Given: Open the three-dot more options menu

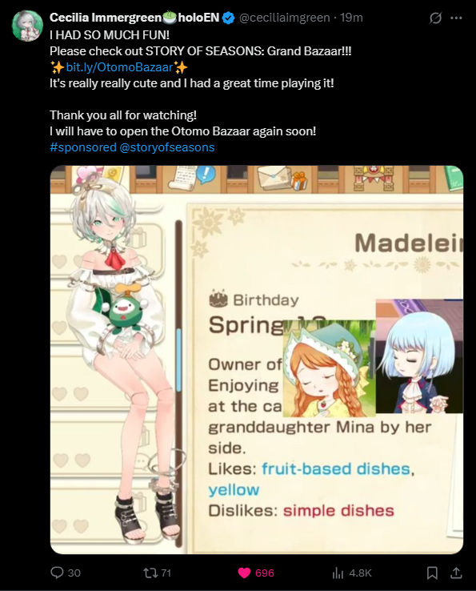Looking at the screenshot, I should coord(457,18).
